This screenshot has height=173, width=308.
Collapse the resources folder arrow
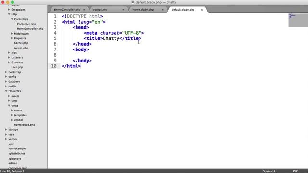(6, 91)
